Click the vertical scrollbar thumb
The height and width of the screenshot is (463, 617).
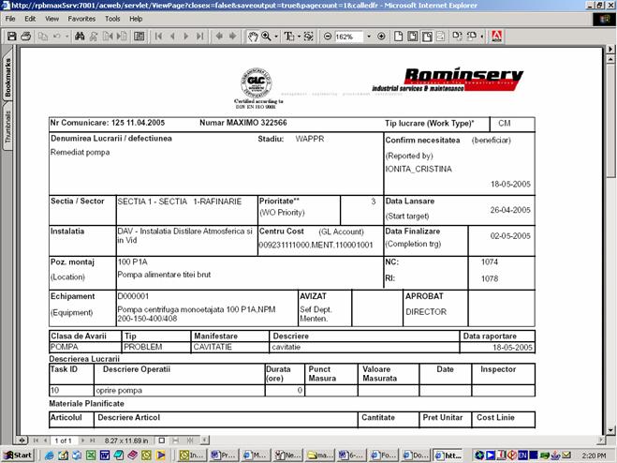[610, 121]
